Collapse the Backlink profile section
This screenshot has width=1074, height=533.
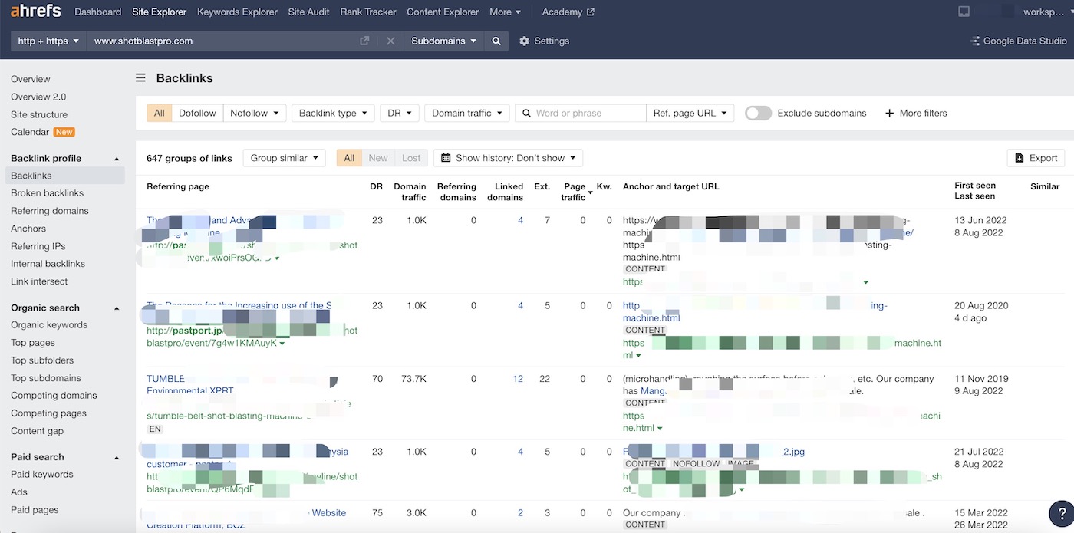tap(117, 159)
